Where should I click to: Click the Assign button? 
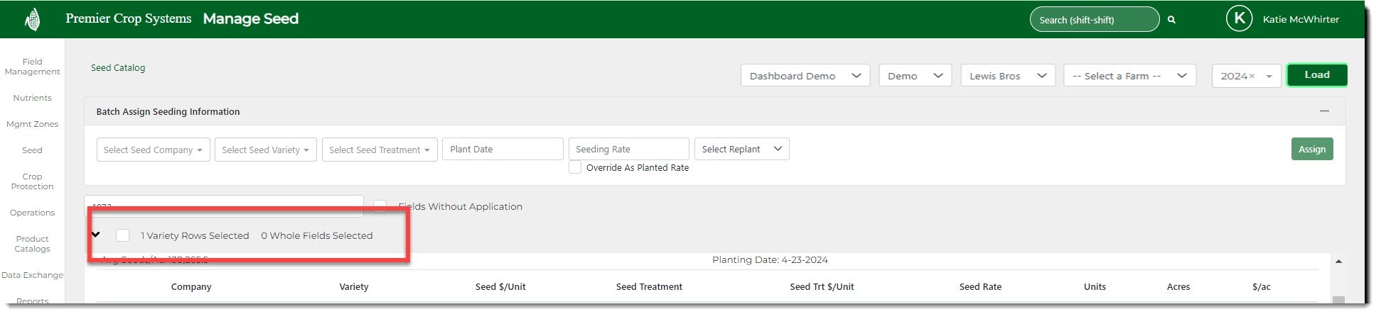tap(1311, 149)
